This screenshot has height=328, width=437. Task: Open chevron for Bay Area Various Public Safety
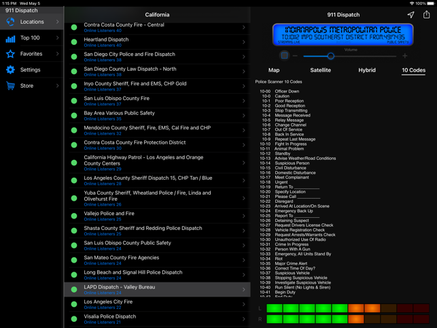[243, 116]
